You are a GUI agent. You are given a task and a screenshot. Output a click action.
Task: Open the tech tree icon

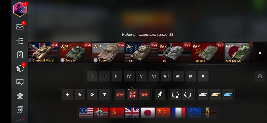click(20, 41)
